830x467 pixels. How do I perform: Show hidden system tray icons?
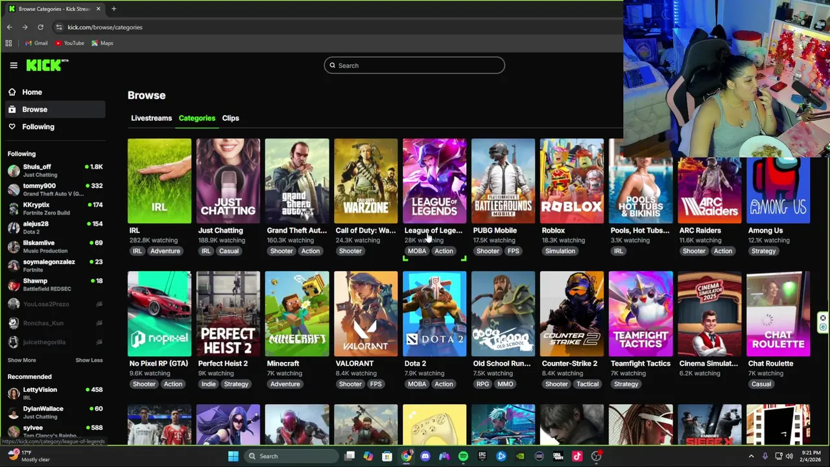click(x=752, y=456)
